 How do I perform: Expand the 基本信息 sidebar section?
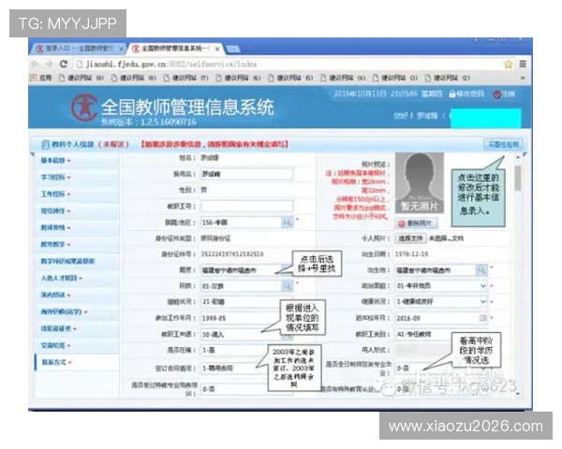coord(77,160)
